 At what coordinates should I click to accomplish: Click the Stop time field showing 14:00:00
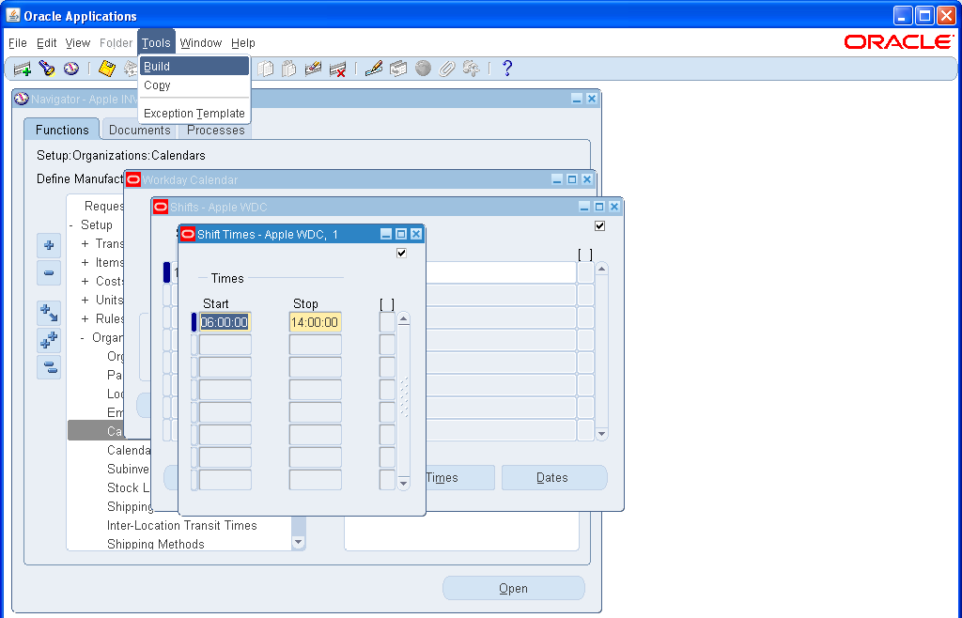(315, 320)
